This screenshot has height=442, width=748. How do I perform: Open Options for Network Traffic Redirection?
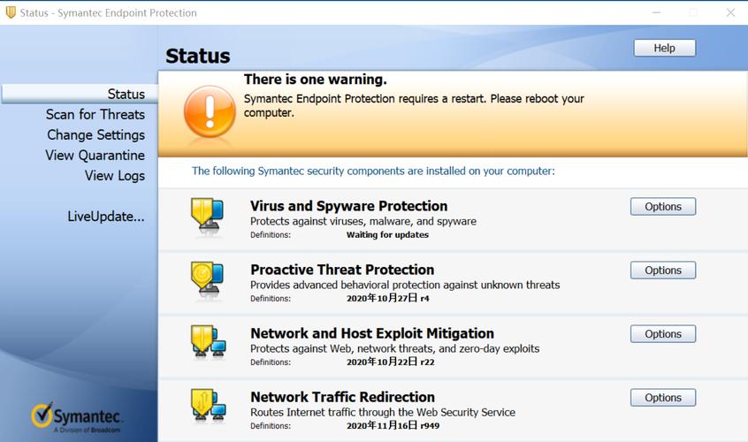click(x=662, y=397)
